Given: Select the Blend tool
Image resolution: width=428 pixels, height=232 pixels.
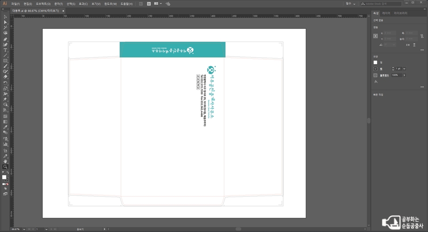Looking at the screenshot, I should click(x=5, y=132).
